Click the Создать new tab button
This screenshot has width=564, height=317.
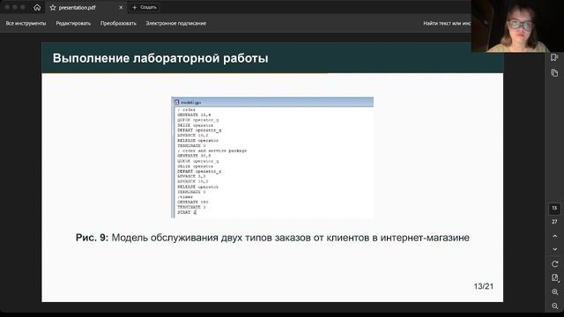pos(145,7)
